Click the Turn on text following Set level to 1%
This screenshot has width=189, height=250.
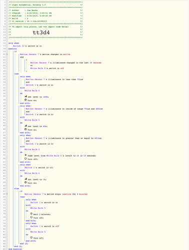coord(32,183)
